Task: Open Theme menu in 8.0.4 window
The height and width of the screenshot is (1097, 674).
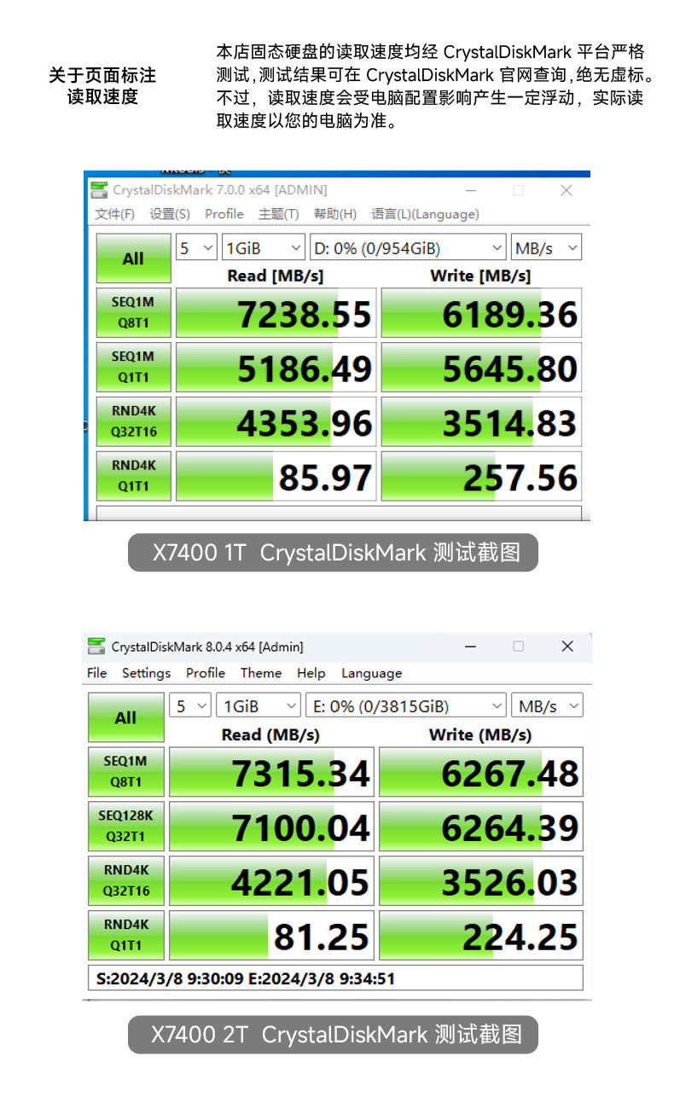Action: click(261, 673)
